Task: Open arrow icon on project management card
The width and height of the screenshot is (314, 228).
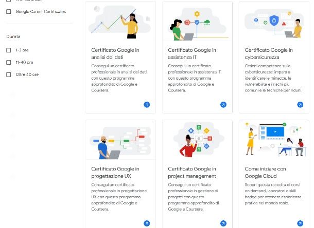Action: [x=223, y=223]
